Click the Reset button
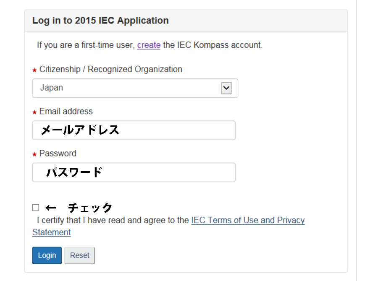This screenshot has width=378, height=281. coord(79,255)
